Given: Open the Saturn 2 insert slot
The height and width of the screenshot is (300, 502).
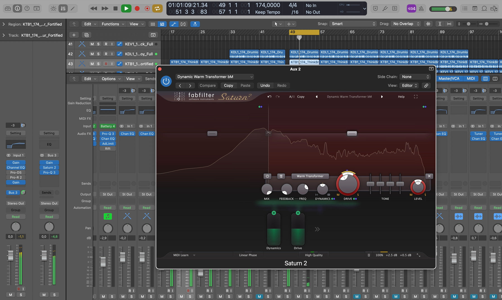Looking at the screenshot, I should point(49,167).
